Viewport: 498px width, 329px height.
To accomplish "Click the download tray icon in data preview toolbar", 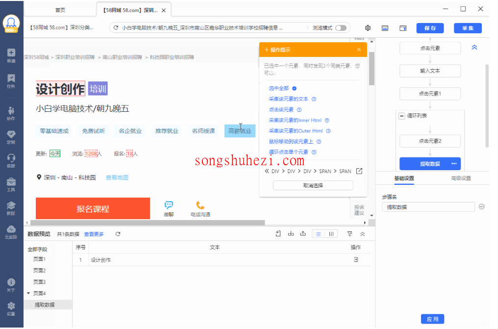I will [x=291, y=234].
